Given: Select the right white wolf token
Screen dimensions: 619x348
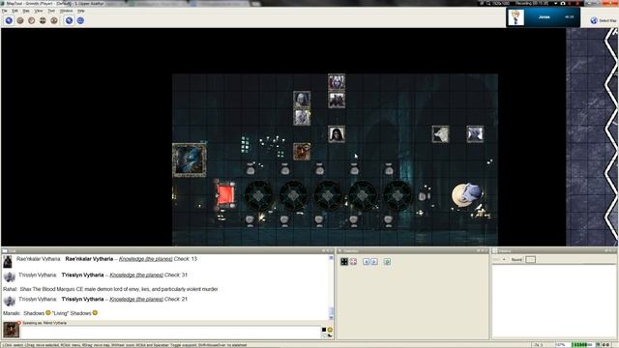Looking at the screenshot, I should tap(475, 134).
